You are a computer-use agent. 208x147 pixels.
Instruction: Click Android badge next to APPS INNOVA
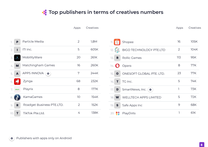[x=48, y=74]
